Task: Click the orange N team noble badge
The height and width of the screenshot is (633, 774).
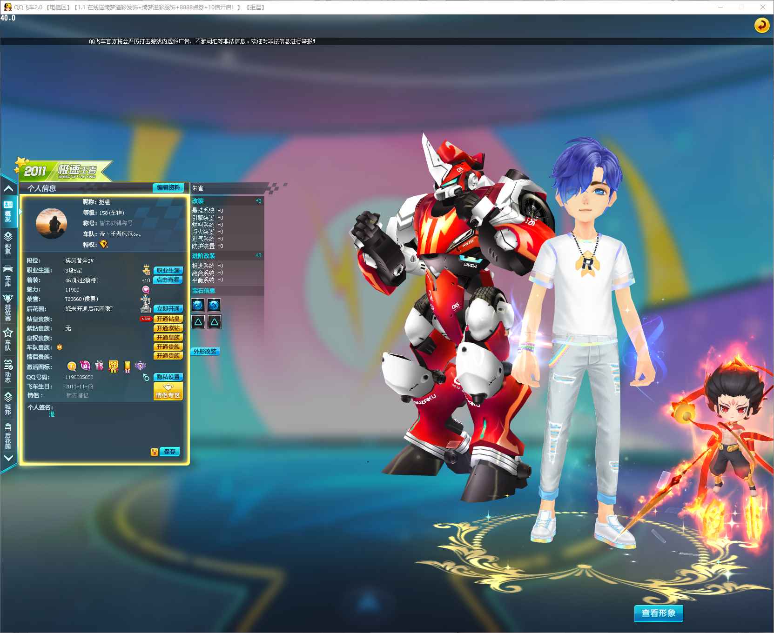Action: [x=59, y=347]
